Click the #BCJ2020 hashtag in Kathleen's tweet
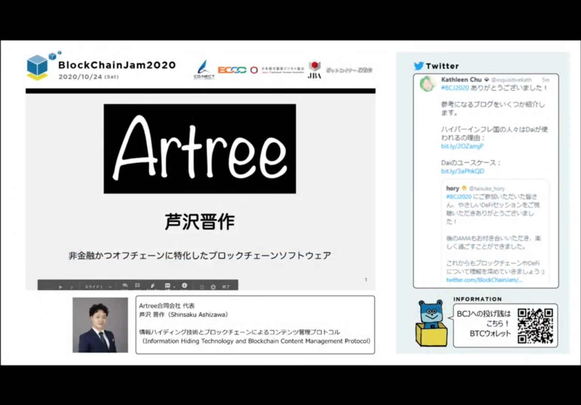The width and height of the screenshot is (581, 405). point(455,88)
